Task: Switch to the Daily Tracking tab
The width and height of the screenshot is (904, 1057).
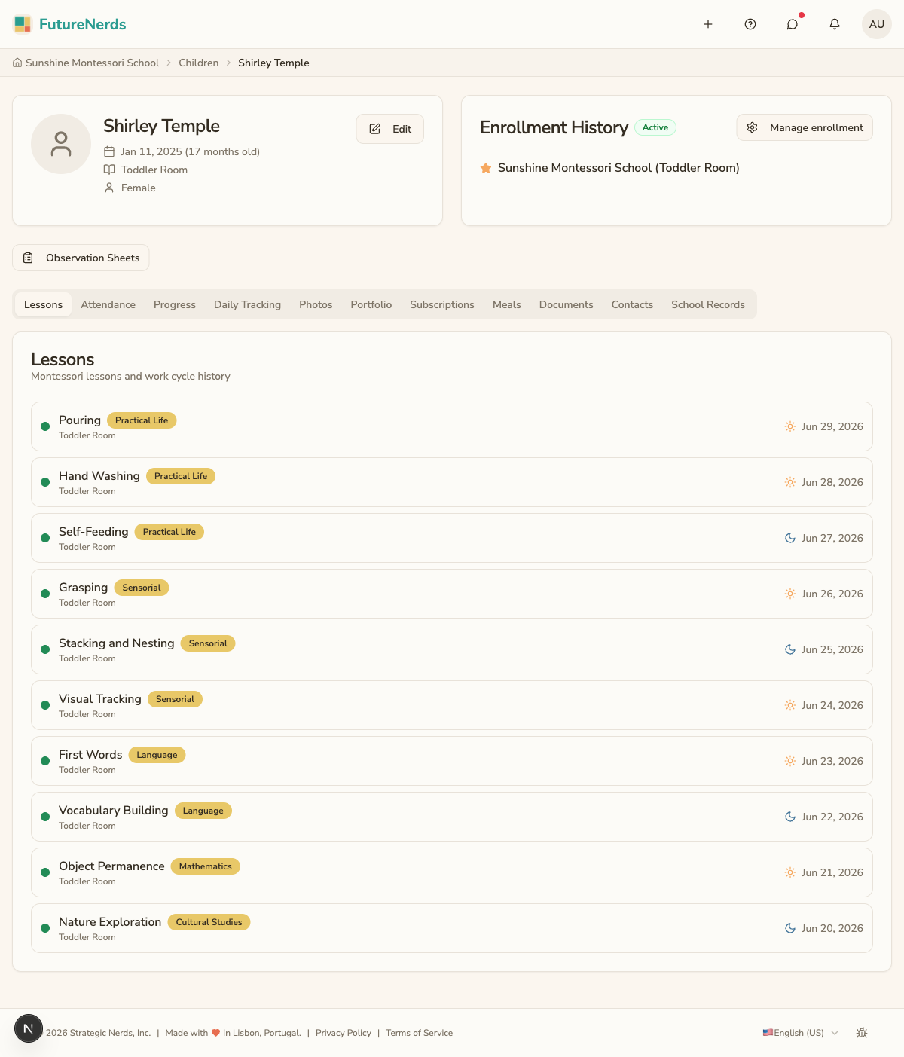Action: pos(247,304)
